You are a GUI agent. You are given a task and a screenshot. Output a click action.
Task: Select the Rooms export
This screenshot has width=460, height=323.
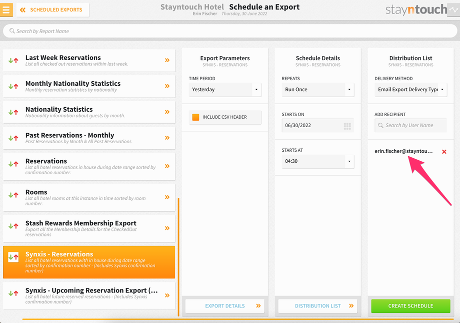(x=89, y=197)
